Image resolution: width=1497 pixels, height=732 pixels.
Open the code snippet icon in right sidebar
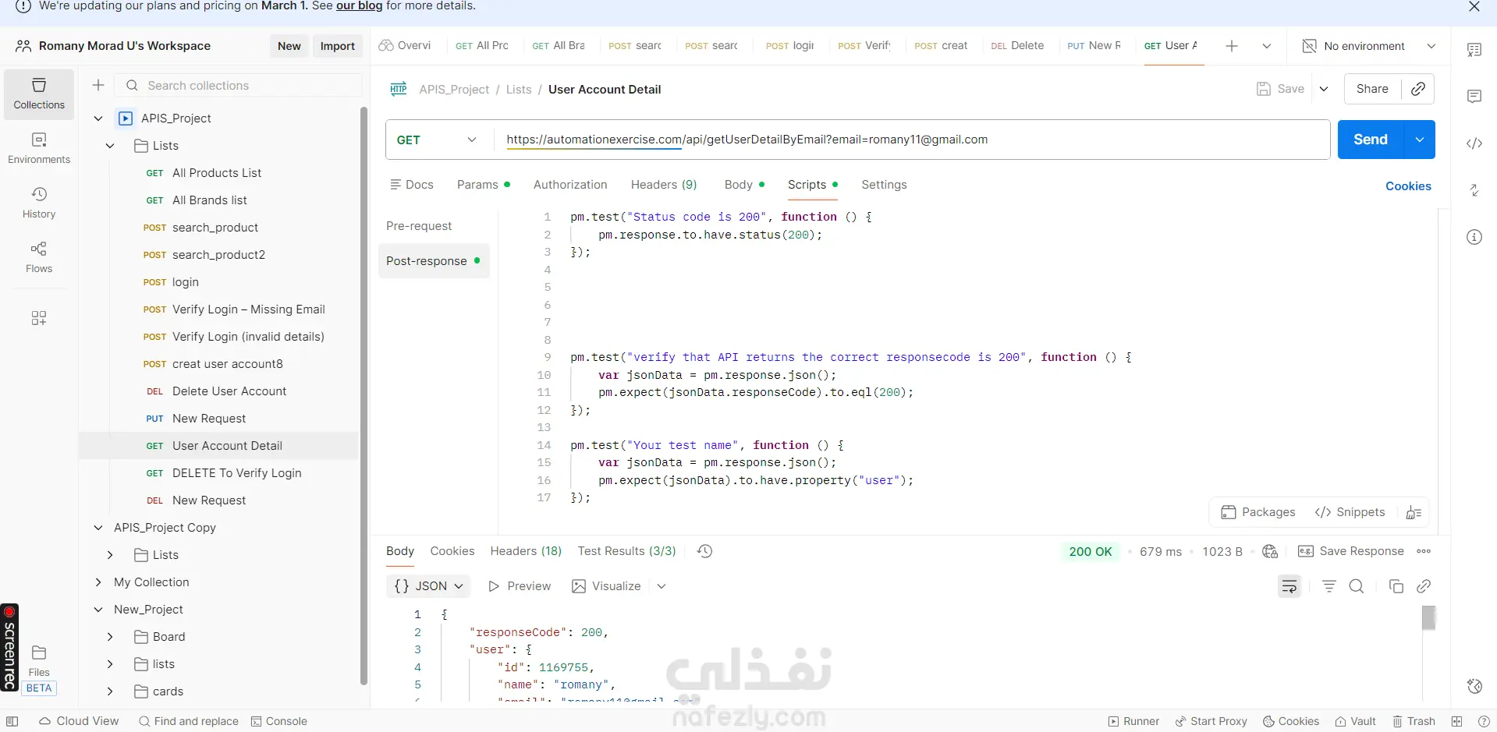click(x=1474, y=143)
